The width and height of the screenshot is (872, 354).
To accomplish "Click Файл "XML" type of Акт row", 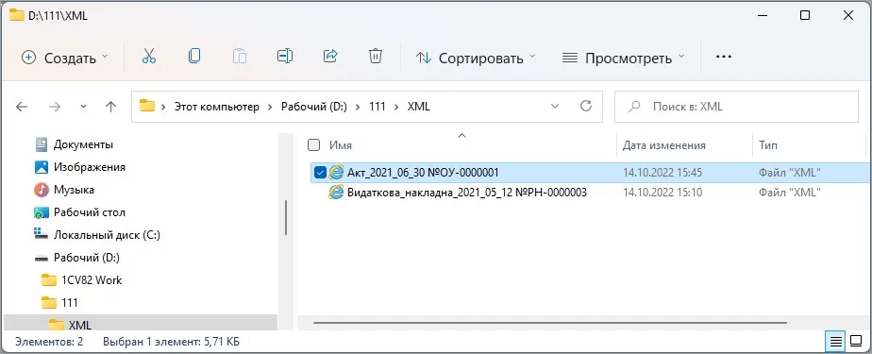I will (x=790, y=173).
